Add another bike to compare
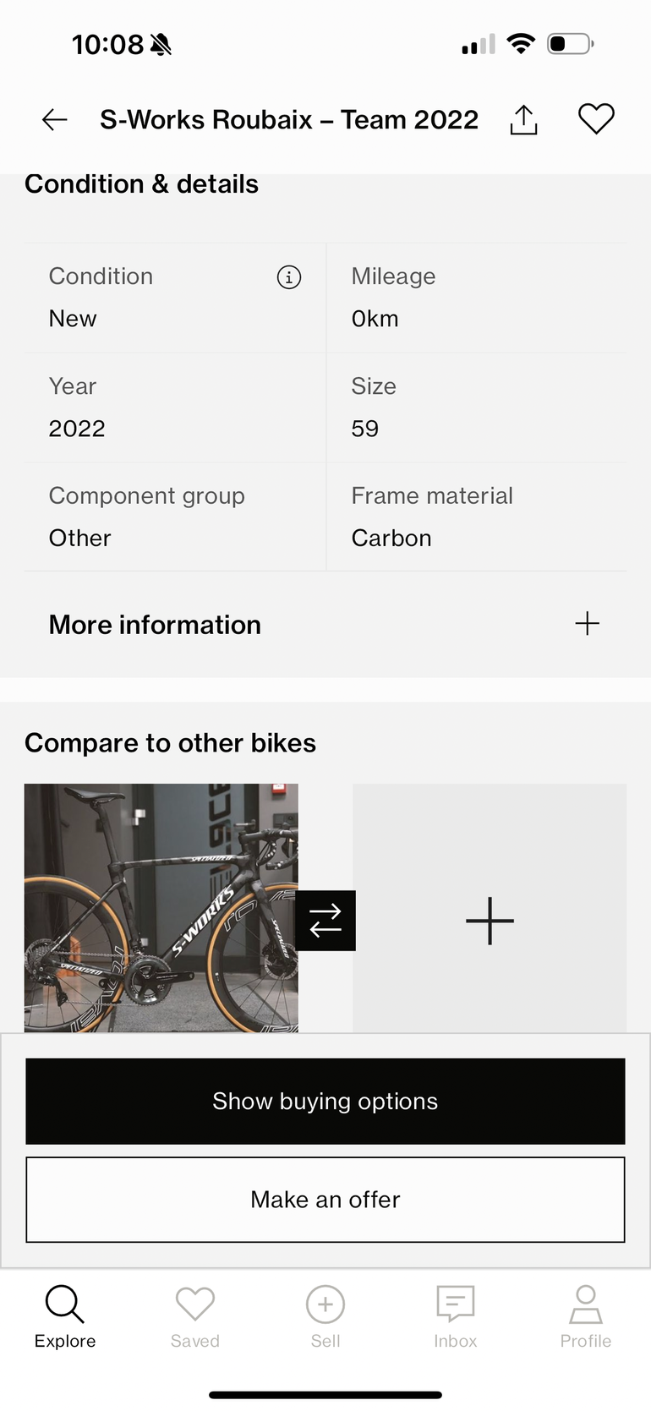651x1411 pixels. point(490,921)
